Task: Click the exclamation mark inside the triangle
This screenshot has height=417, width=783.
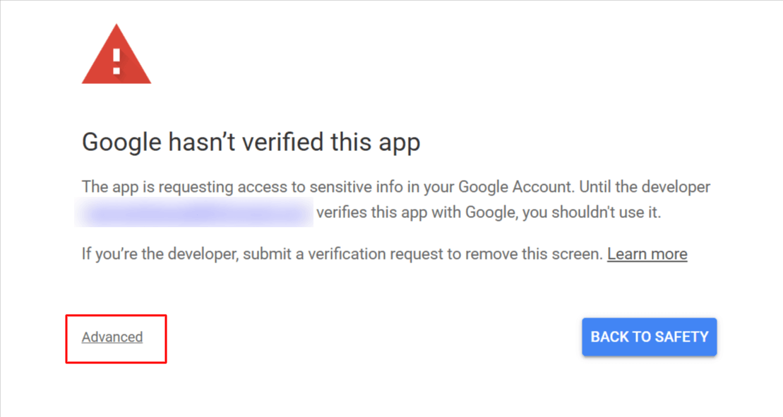Action: (x=116, y=59)
